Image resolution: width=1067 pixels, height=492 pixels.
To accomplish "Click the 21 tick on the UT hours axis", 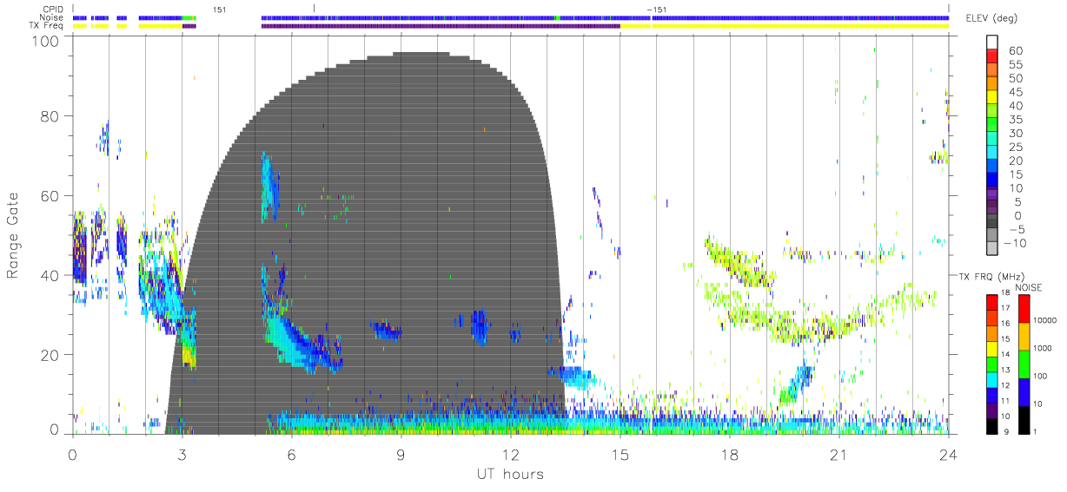I will pos(838,455).
